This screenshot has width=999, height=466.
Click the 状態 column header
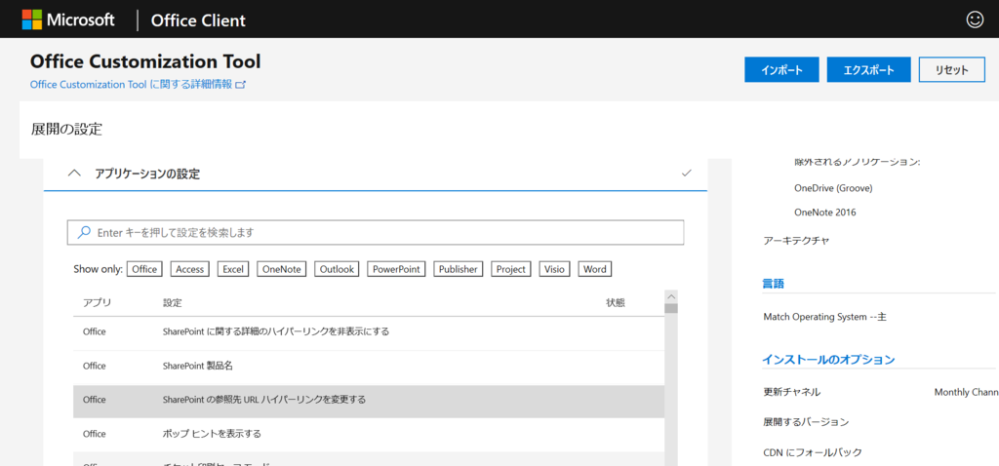point(615,303)
